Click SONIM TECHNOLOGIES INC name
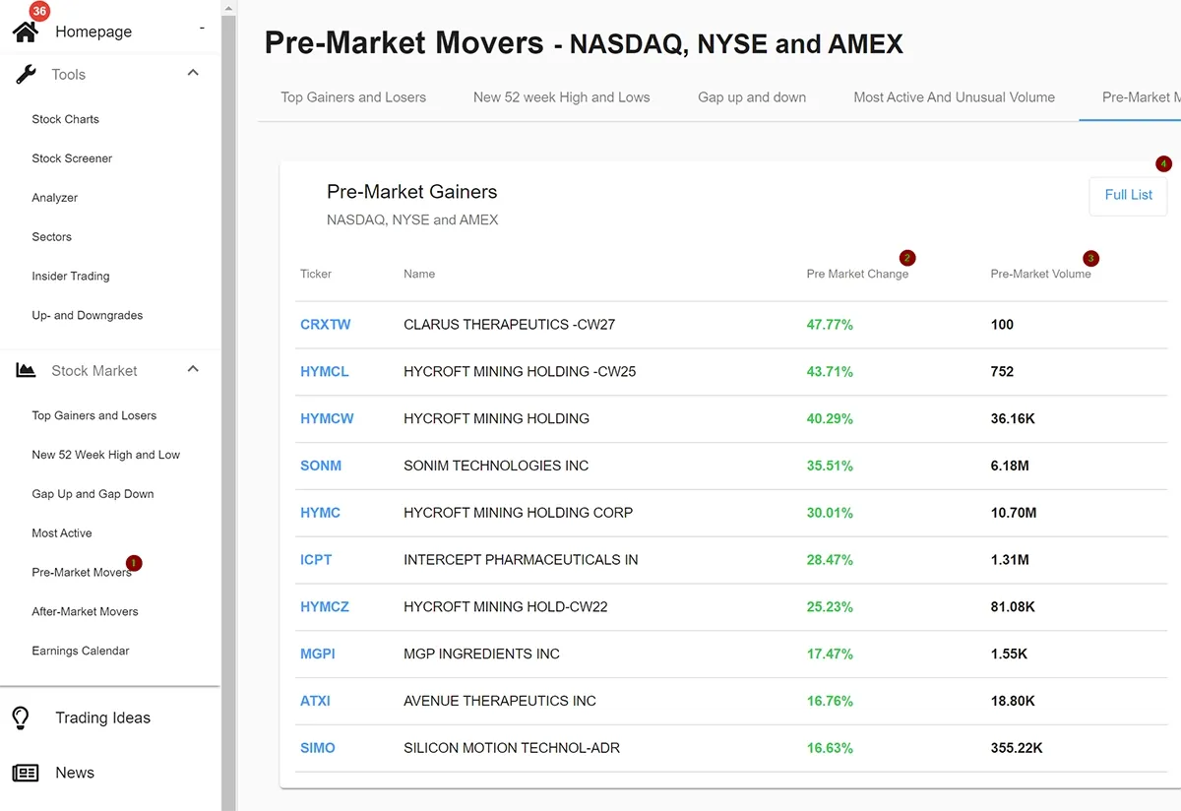Screen dimensions: 1181x811 496,466
